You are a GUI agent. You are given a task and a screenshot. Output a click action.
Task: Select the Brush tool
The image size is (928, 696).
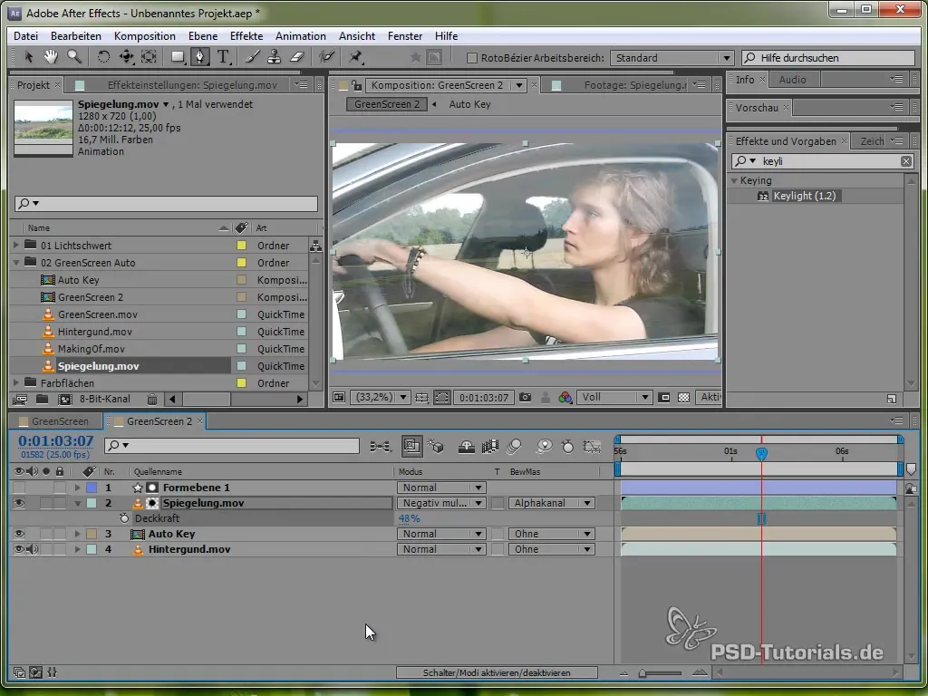[253, 57]
